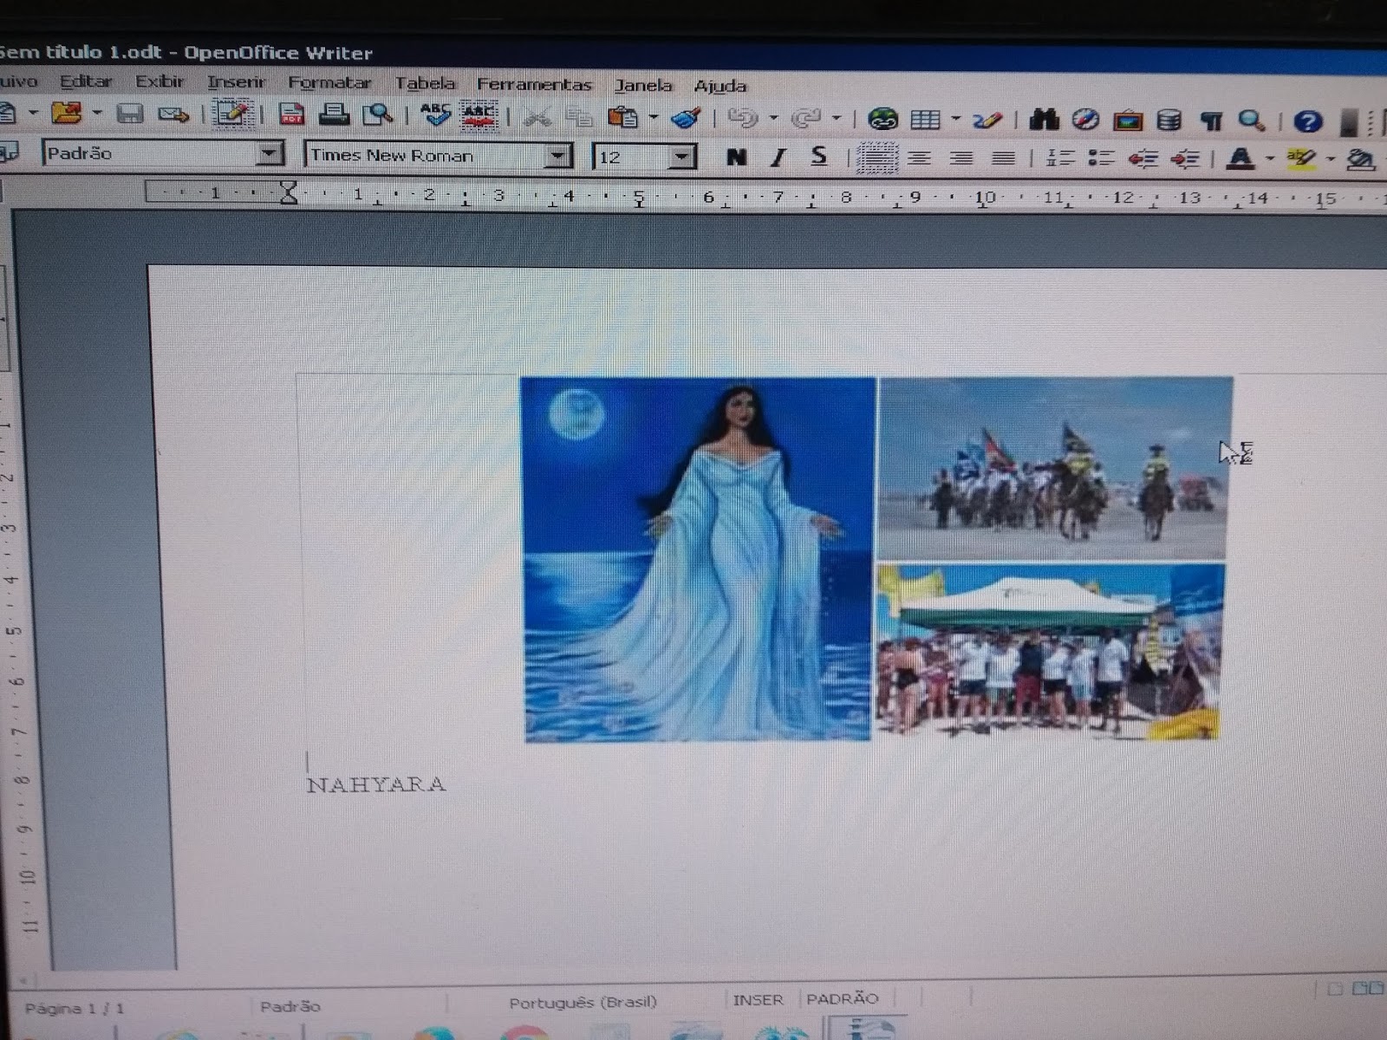The height and width of the screenshot is (1040, 1387).
Task: Decrease paragraph indent
Action: [x=1143, y=159]
